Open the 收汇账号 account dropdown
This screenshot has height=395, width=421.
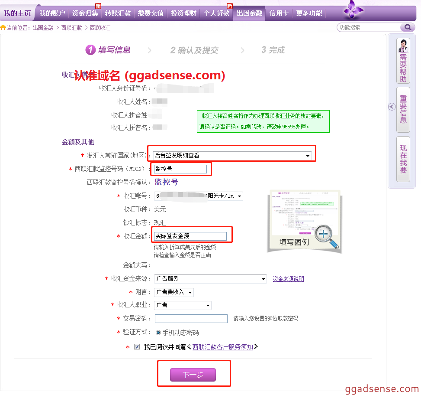(239, 196)
